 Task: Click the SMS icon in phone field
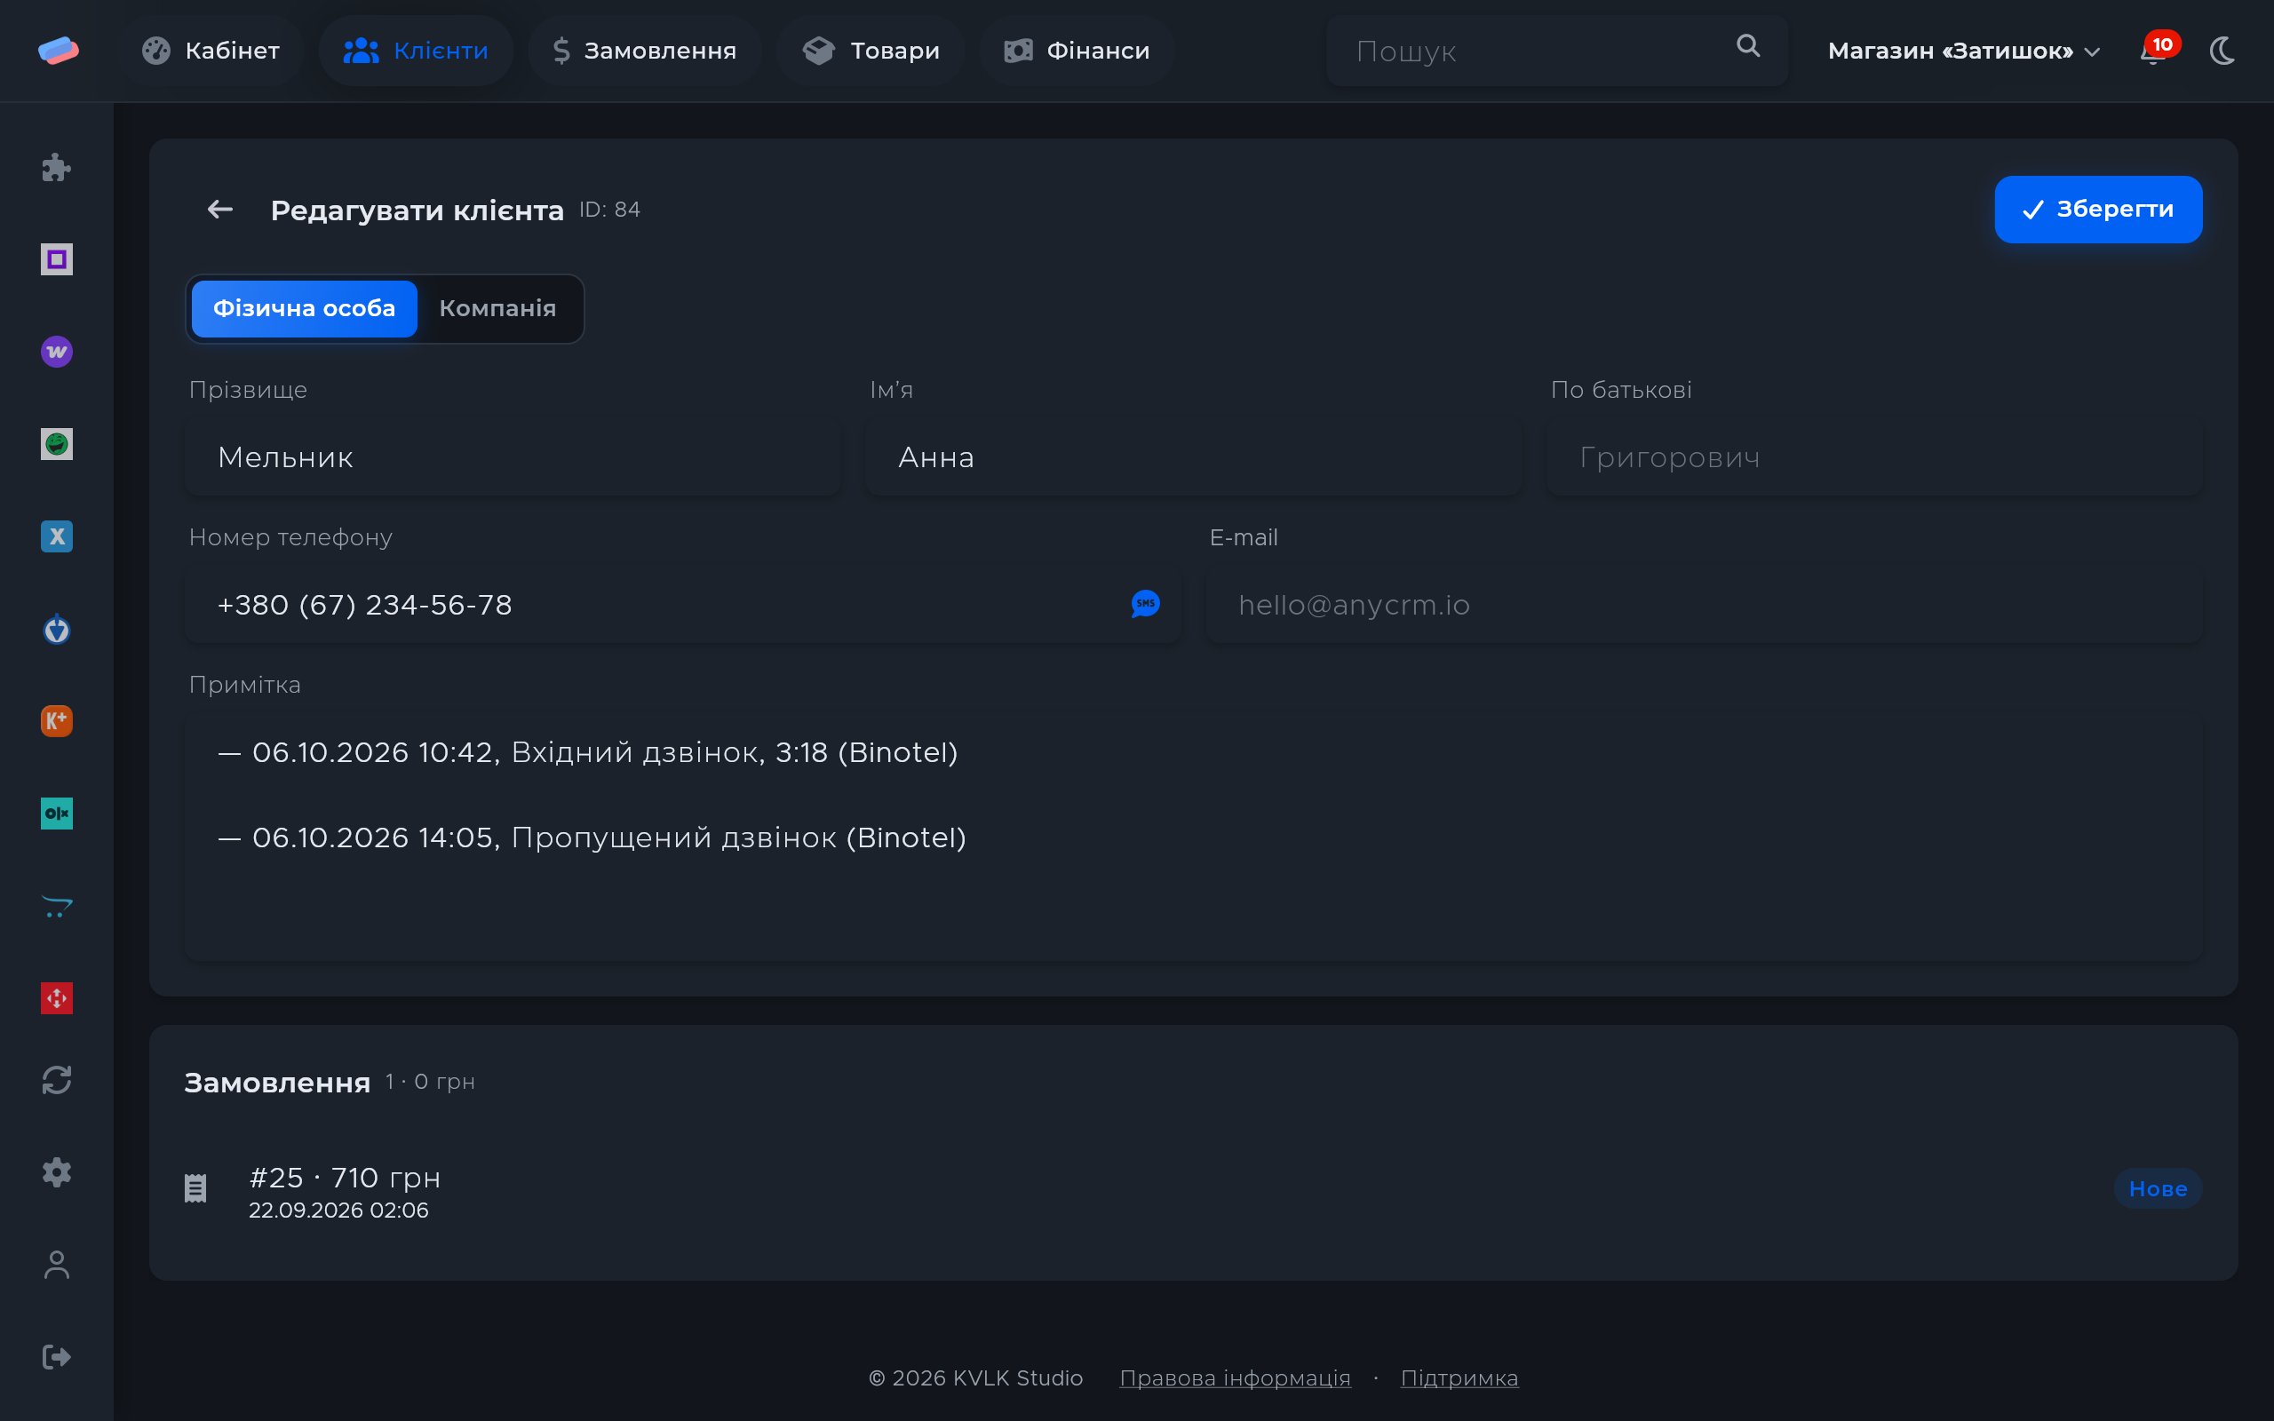point(1146,603)
